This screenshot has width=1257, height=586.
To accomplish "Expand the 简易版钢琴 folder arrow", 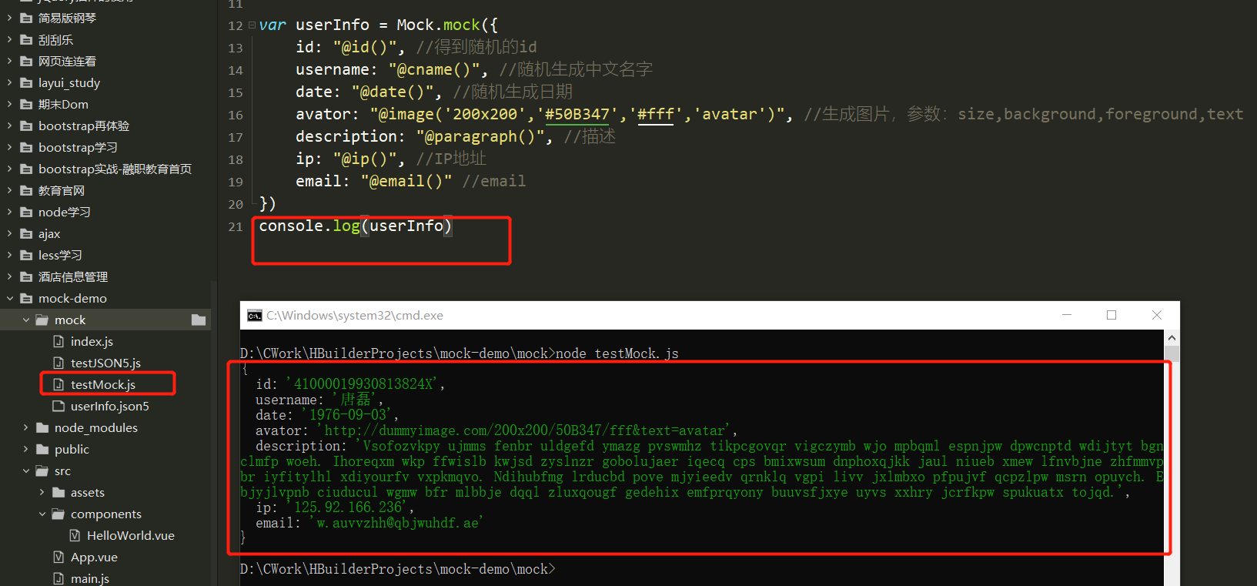I will (9, 18).
